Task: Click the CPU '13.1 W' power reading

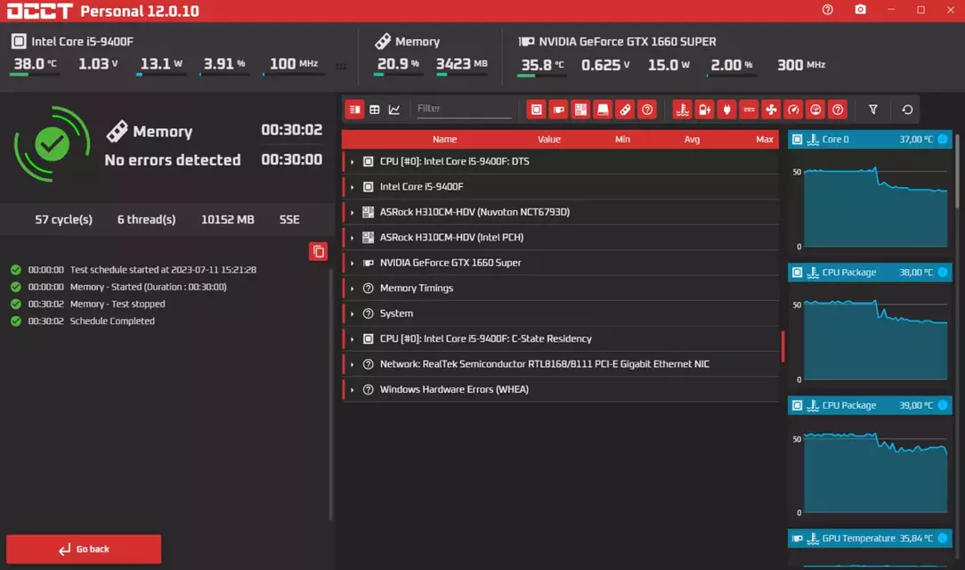Action: pyautogui.click(x=161, y=64)
